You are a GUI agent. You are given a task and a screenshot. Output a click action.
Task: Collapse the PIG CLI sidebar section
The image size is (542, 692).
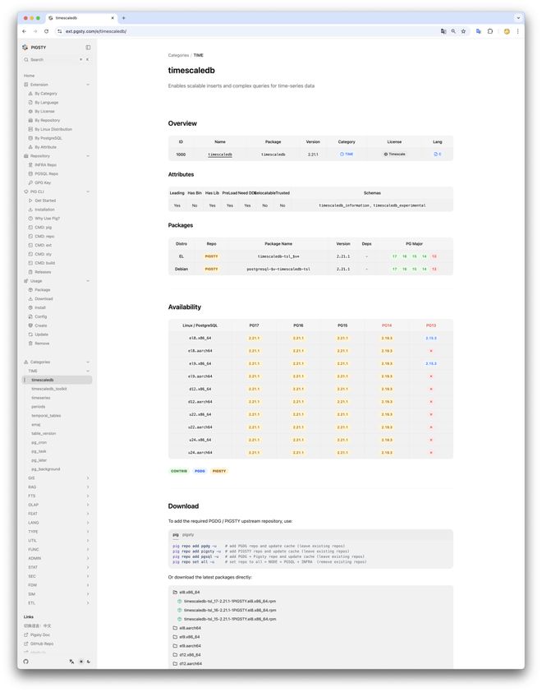point(88,191)
